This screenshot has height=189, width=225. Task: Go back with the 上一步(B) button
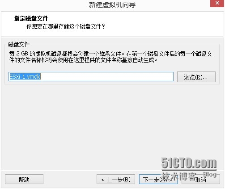pos(116,179)
